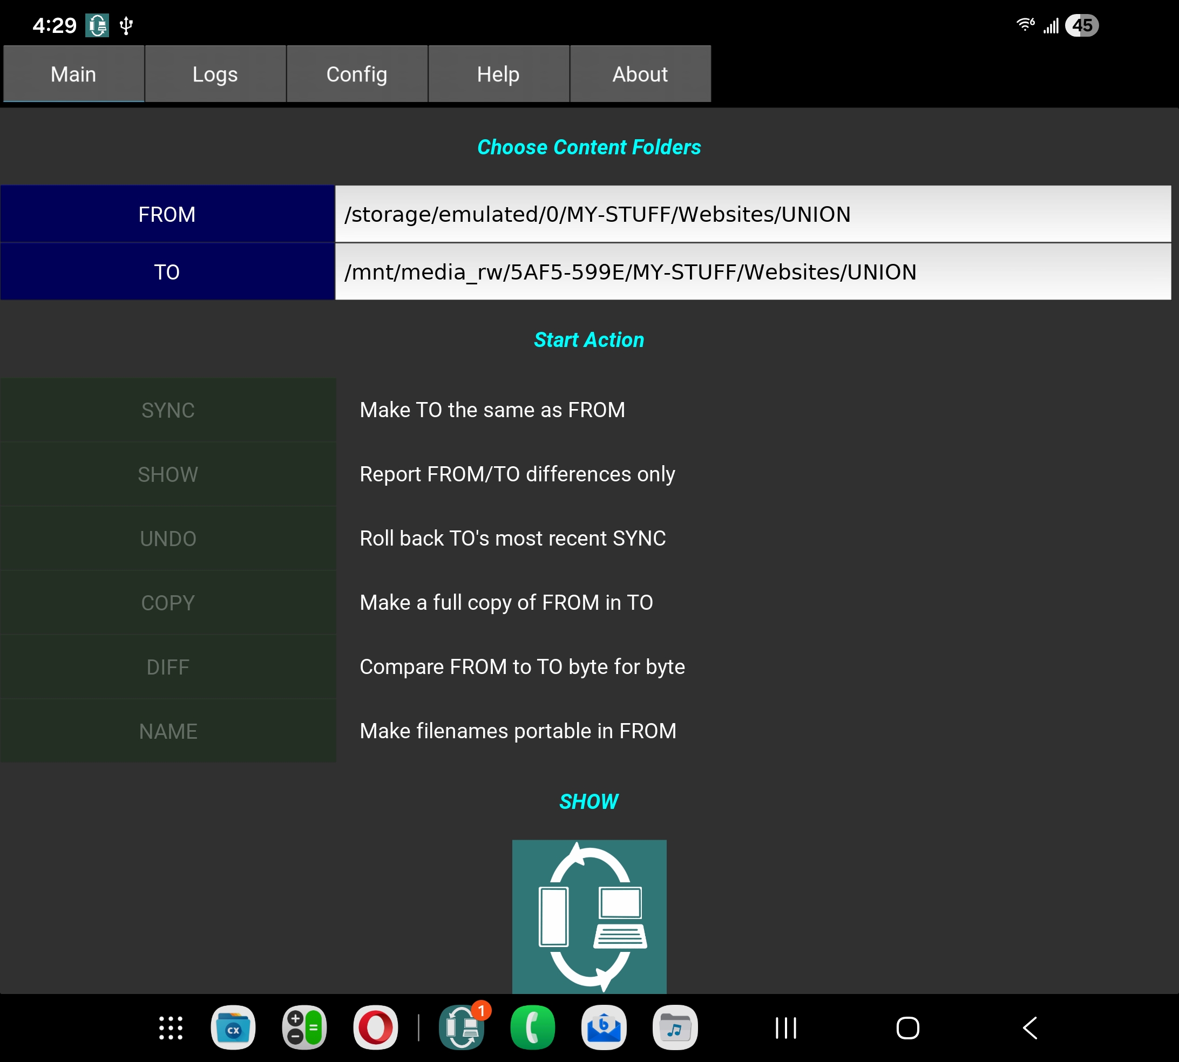Open the blue mail app icon
This screenshot has width=1179, height=1062.
tap(604, 1027)
